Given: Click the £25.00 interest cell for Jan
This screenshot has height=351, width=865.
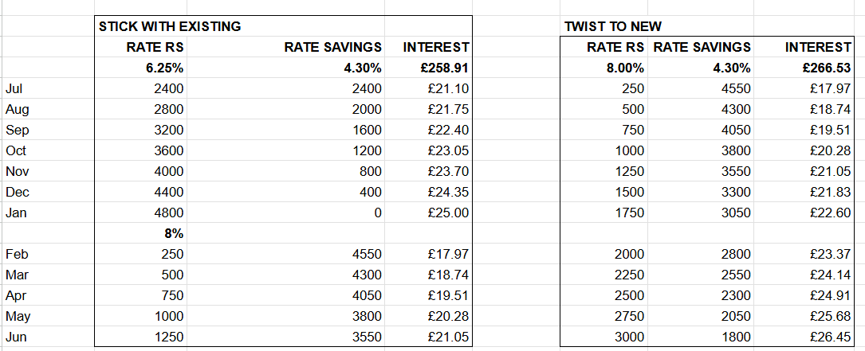Looking at the screenshot, I should (x=428, y=213).
